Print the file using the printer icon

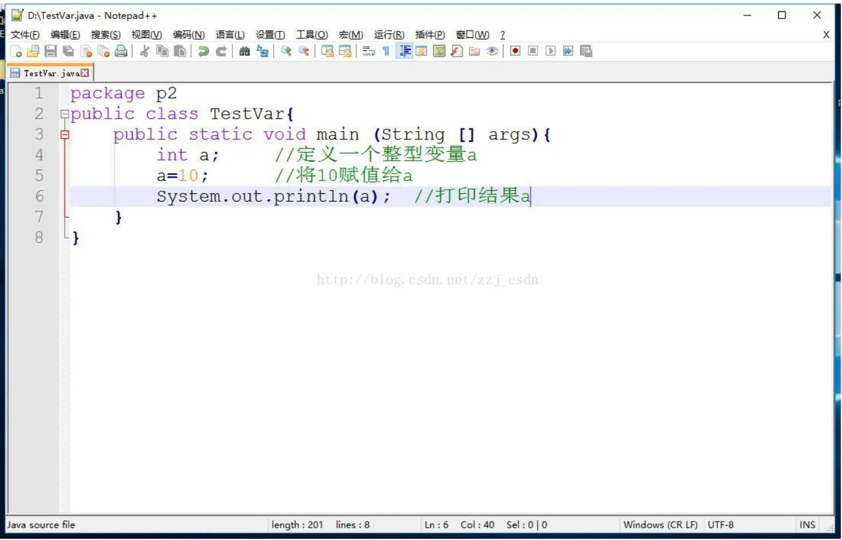tap(121, 51)
